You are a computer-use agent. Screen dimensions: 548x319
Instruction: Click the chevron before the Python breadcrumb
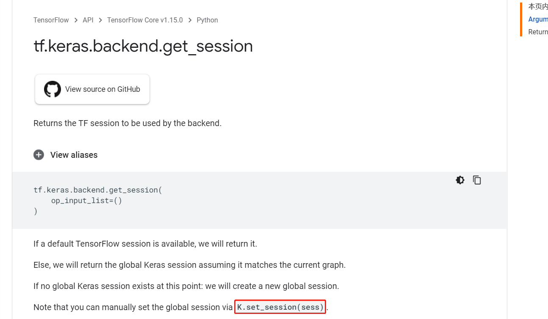pos(190,20)
